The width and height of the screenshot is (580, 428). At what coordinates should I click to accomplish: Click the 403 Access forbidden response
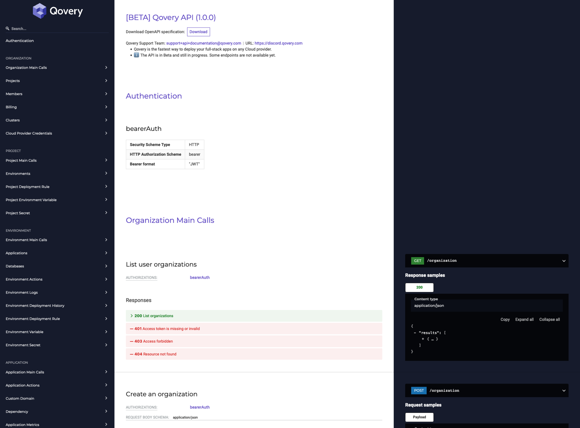[254, 341]
